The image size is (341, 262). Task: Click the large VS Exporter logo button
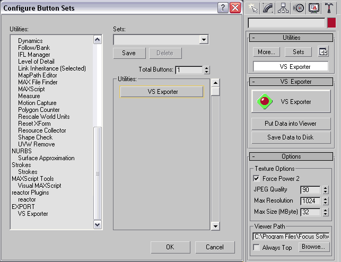291,101
